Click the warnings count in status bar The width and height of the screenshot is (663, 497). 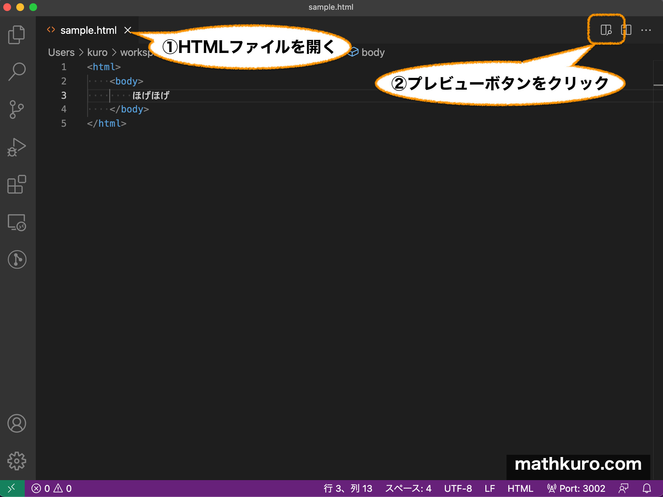63,488
